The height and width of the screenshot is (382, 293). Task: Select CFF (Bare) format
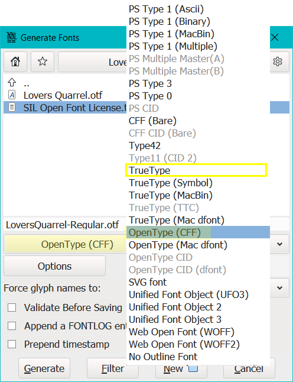[x=198, y=121]
